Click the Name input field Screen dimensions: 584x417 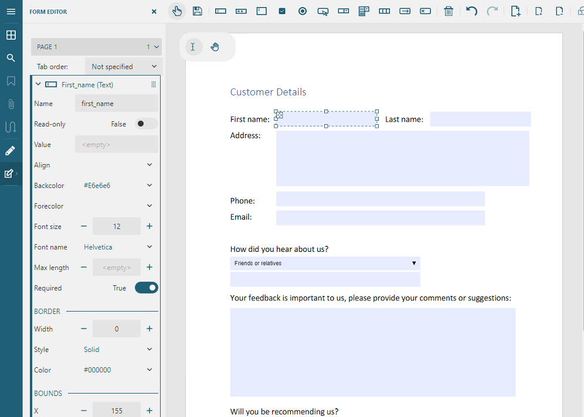click(117, 104)
